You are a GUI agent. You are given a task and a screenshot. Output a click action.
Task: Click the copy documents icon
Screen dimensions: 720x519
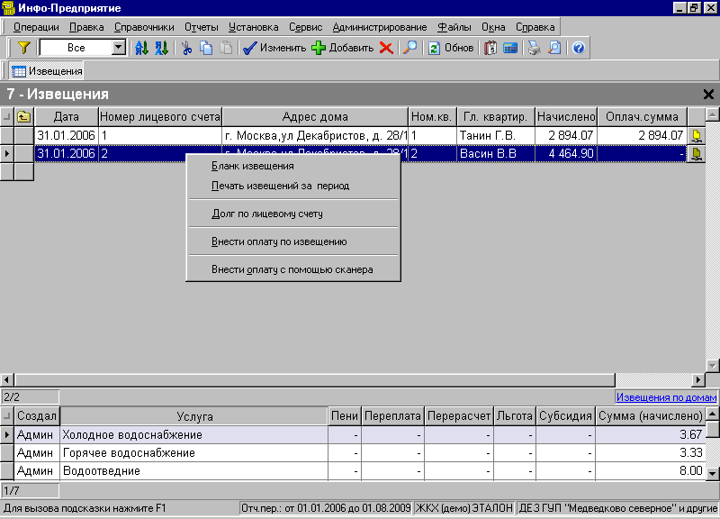coord(206,48)
